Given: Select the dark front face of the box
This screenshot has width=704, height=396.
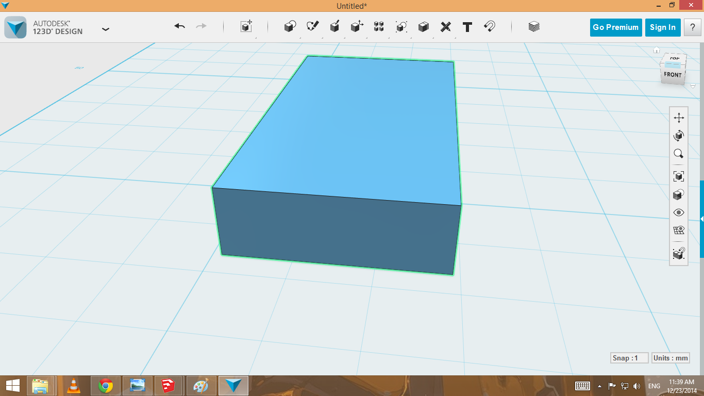Looking at the screenshot, I should pyautogui.click(x=338, y=232).
